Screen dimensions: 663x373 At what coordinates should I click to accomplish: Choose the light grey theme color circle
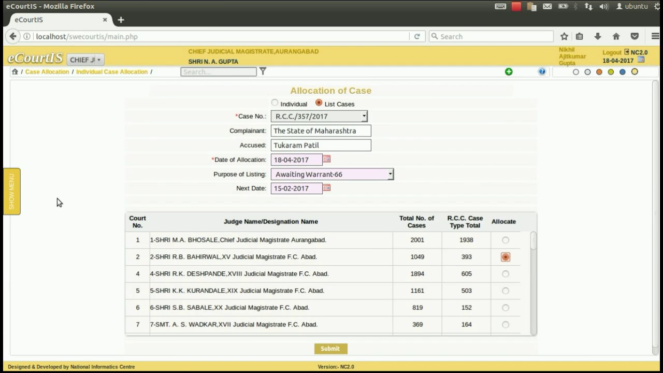pyautogui.click(x=587, y=72)
